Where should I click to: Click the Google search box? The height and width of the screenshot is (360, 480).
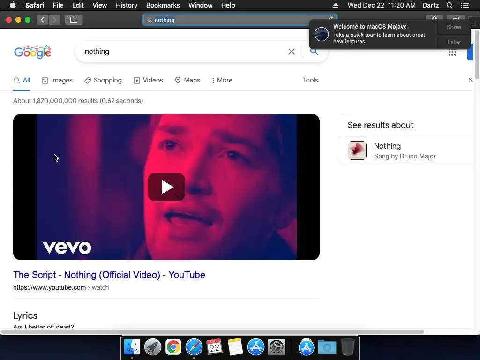pos(184,52)
